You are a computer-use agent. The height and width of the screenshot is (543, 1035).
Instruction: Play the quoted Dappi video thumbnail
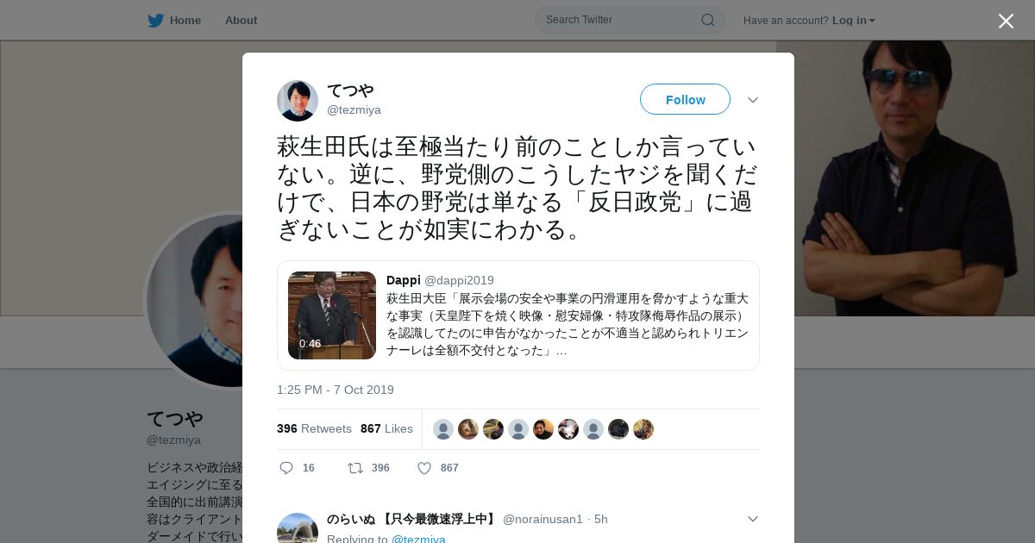[332, 315]
